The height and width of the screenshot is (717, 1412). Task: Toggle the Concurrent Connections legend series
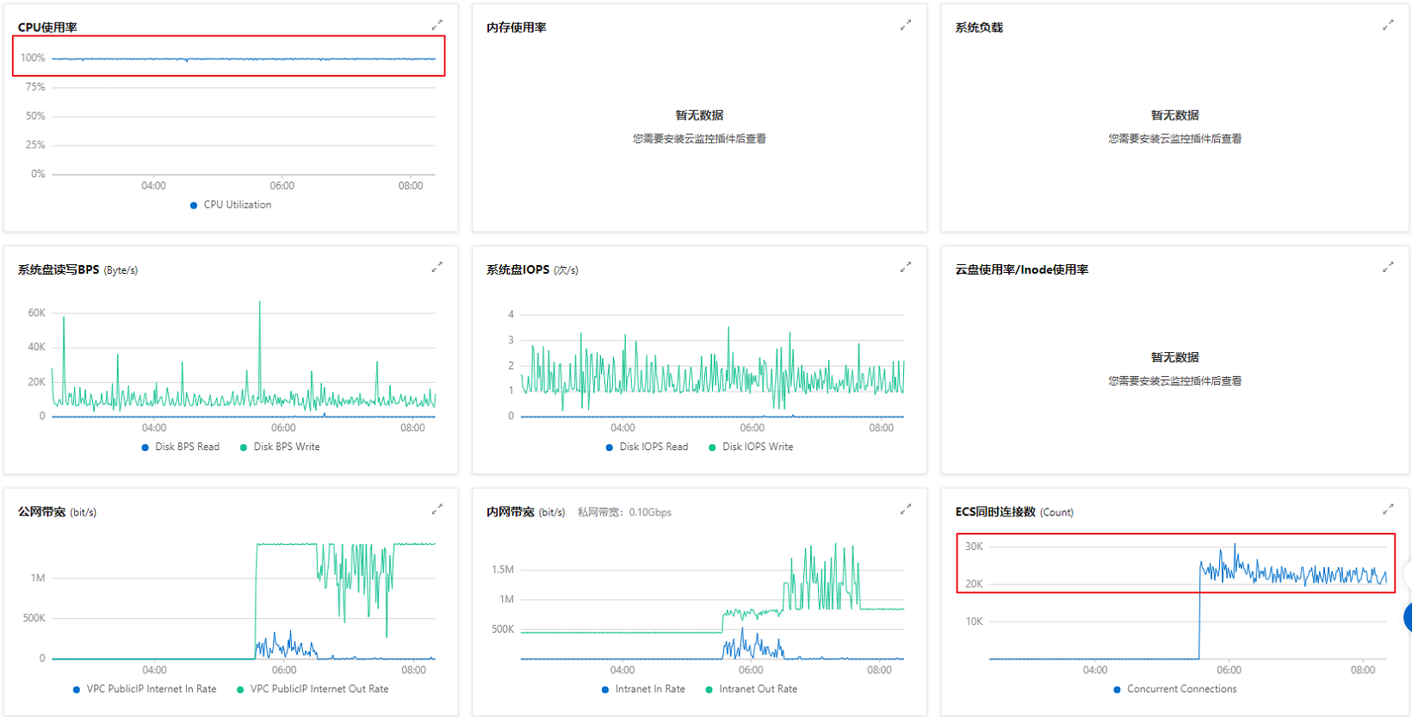(1175, 689)
